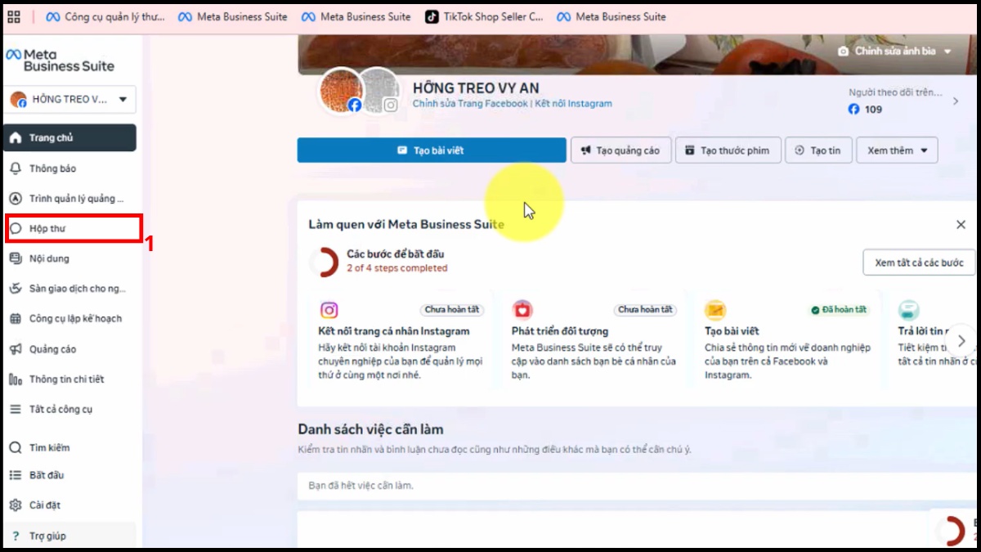Click the Facebook page profile picture
Screen dimensions: 981x552
pyautogui.click(x=340, y=90)
